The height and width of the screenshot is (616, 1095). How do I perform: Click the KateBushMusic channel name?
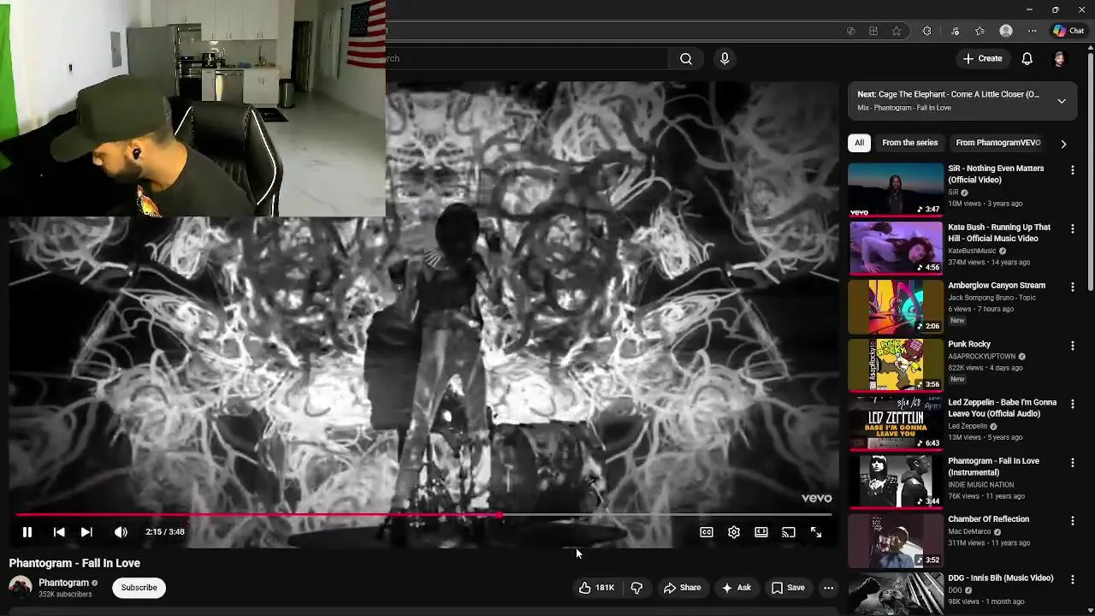[x=972, y=251]
